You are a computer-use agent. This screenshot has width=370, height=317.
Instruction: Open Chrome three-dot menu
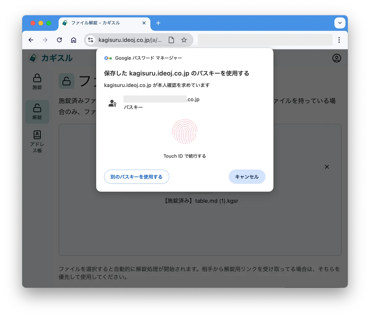339,40
